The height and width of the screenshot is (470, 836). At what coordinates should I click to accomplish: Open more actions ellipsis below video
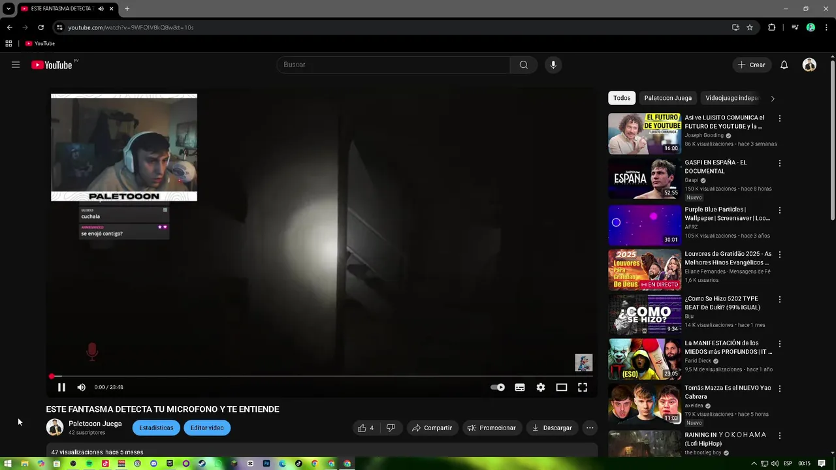[590, 428]
